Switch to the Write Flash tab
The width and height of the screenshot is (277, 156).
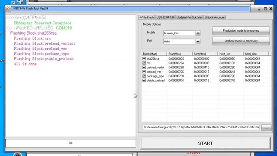[147, 17]
